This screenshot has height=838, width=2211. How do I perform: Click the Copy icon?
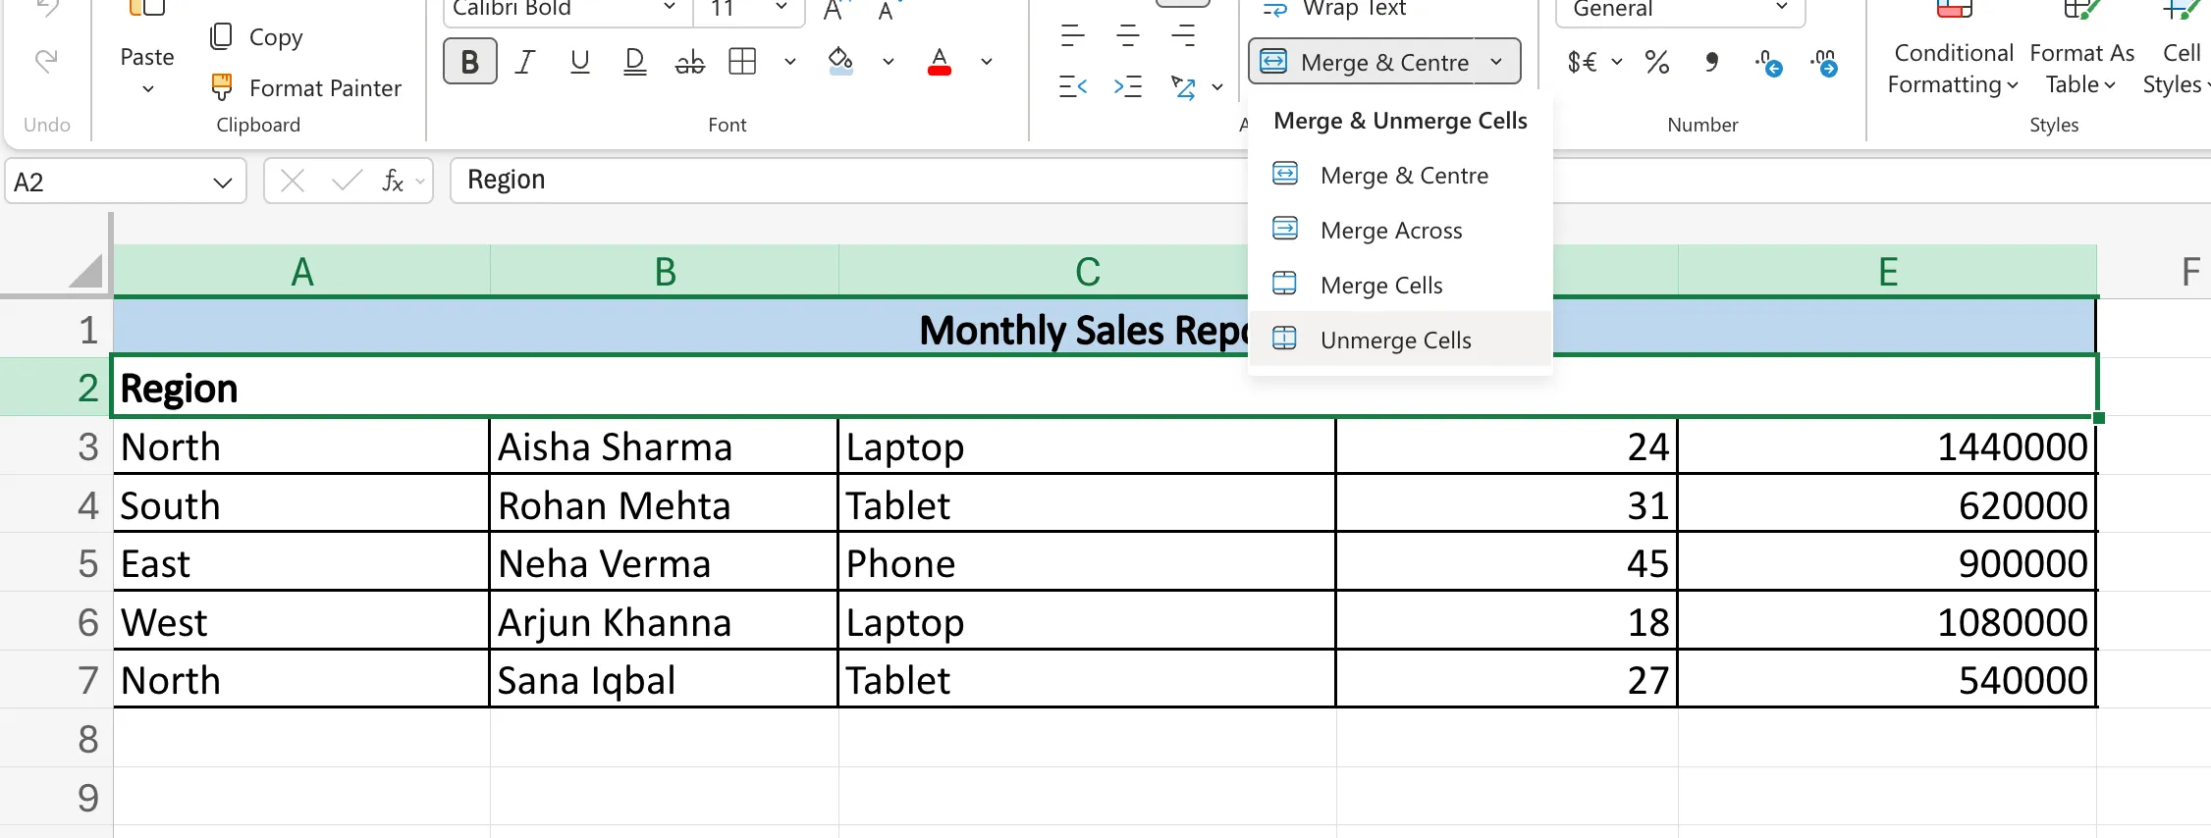click(x=222, y=37)
